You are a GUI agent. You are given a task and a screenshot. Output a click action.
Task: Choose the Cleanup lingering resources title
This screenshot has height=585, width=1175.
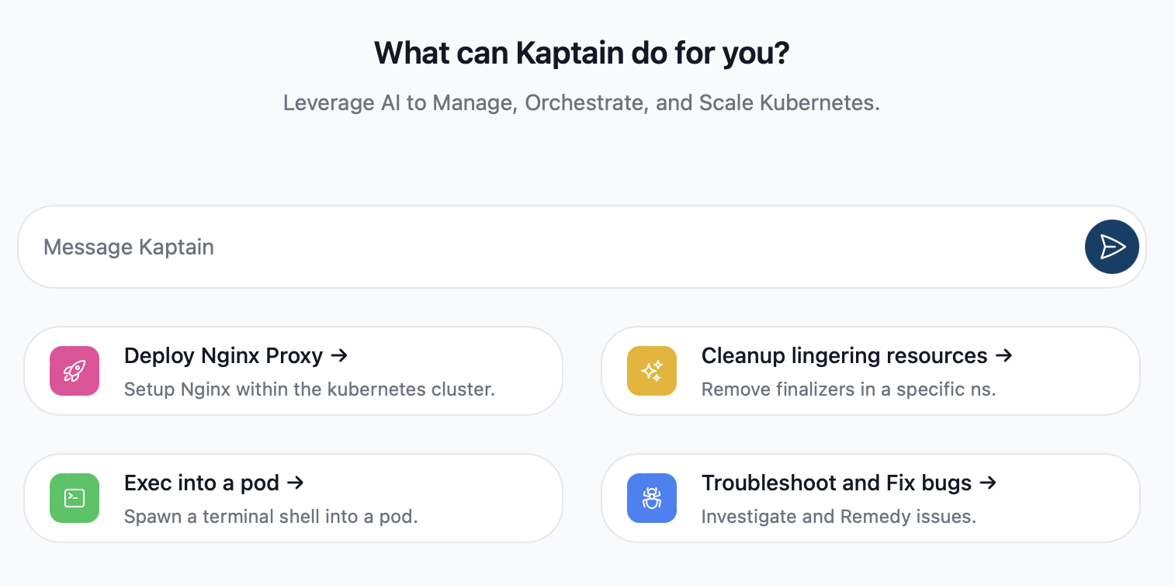click(x=844, y=356)
